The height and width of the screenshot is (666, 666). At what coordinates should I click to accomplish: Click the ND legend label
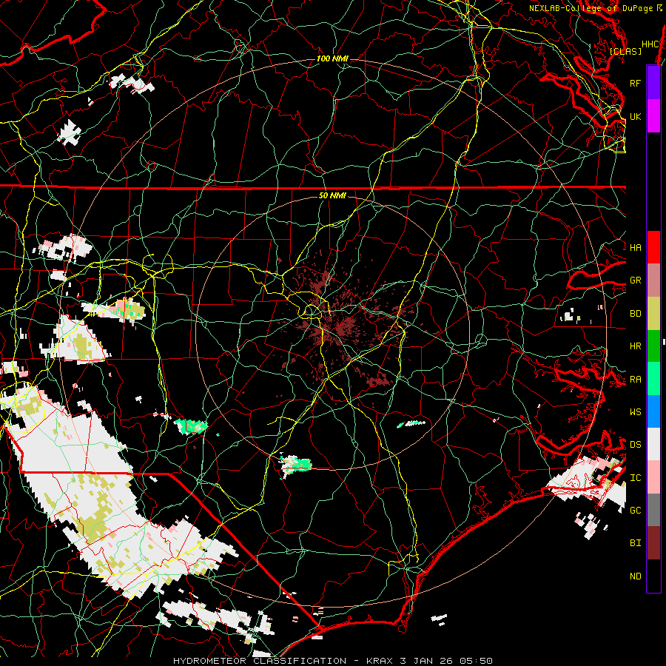point(636,576)
